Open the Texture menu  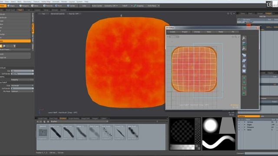click(36, 2)
